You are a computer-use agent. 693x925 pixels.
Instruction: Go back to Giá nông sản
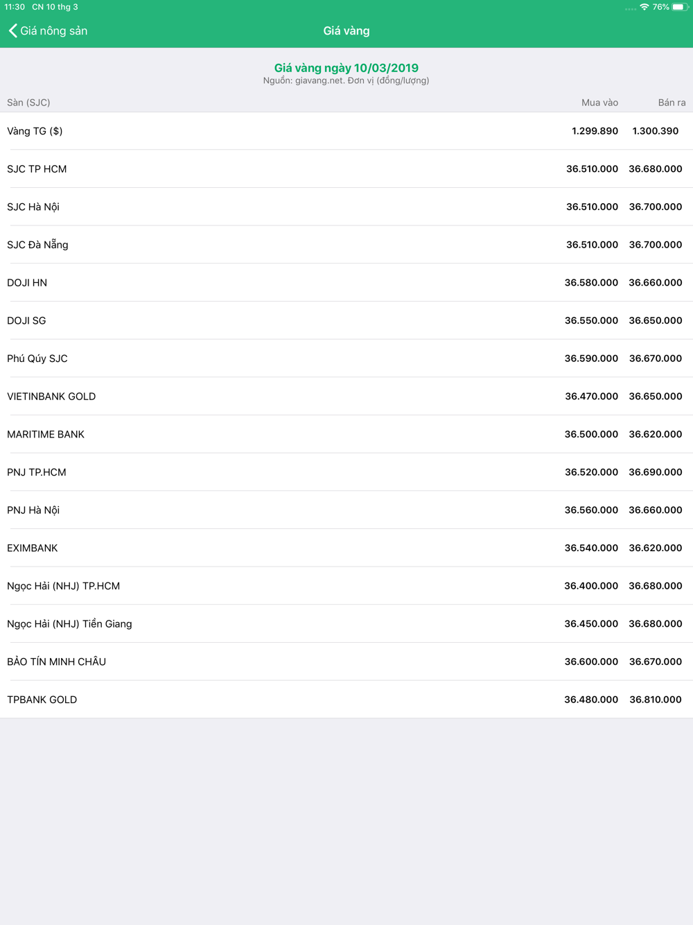47,31
